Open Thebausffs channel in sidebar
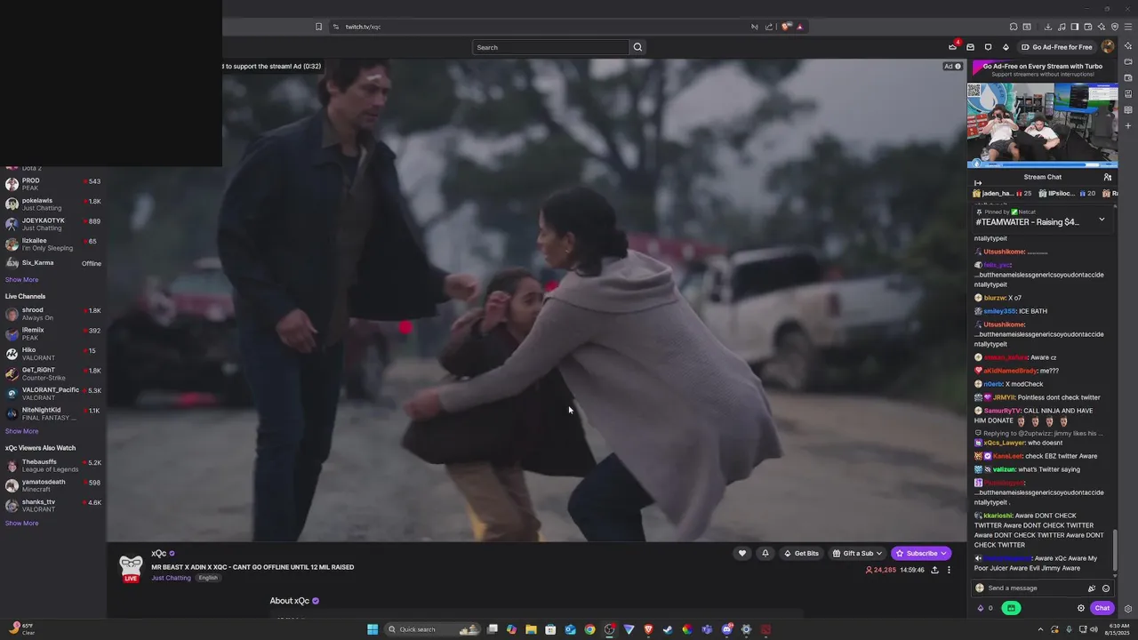This screenshot has height=640, width=1138. 53,466
